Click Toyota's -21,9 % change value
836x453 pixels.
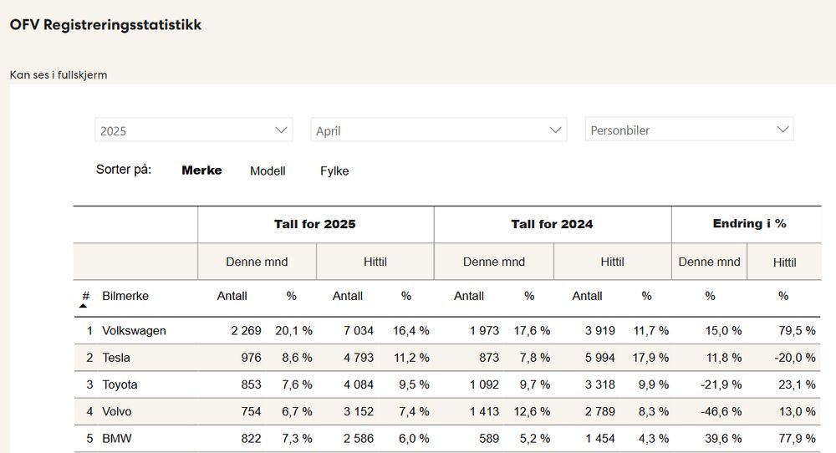(x=721, y=384)
